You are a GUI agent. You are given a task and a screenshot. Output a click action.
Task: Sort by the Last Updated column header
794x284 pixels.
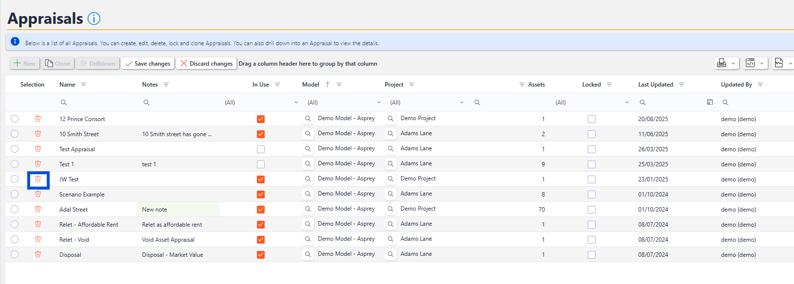(655, 85)
